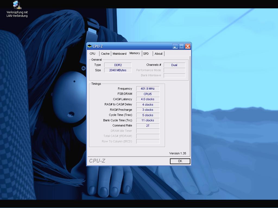Select the 5 clocks Cycle Time value
Screen dimensions: 278x208
[x=148, y=115]
